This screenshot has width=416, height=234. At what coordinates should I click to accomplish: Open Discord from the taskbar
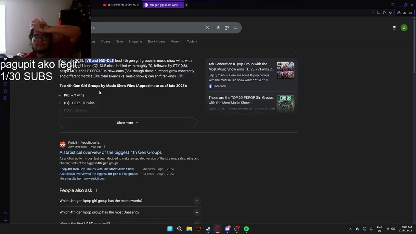pyautogui.click(x=227, y=229)
